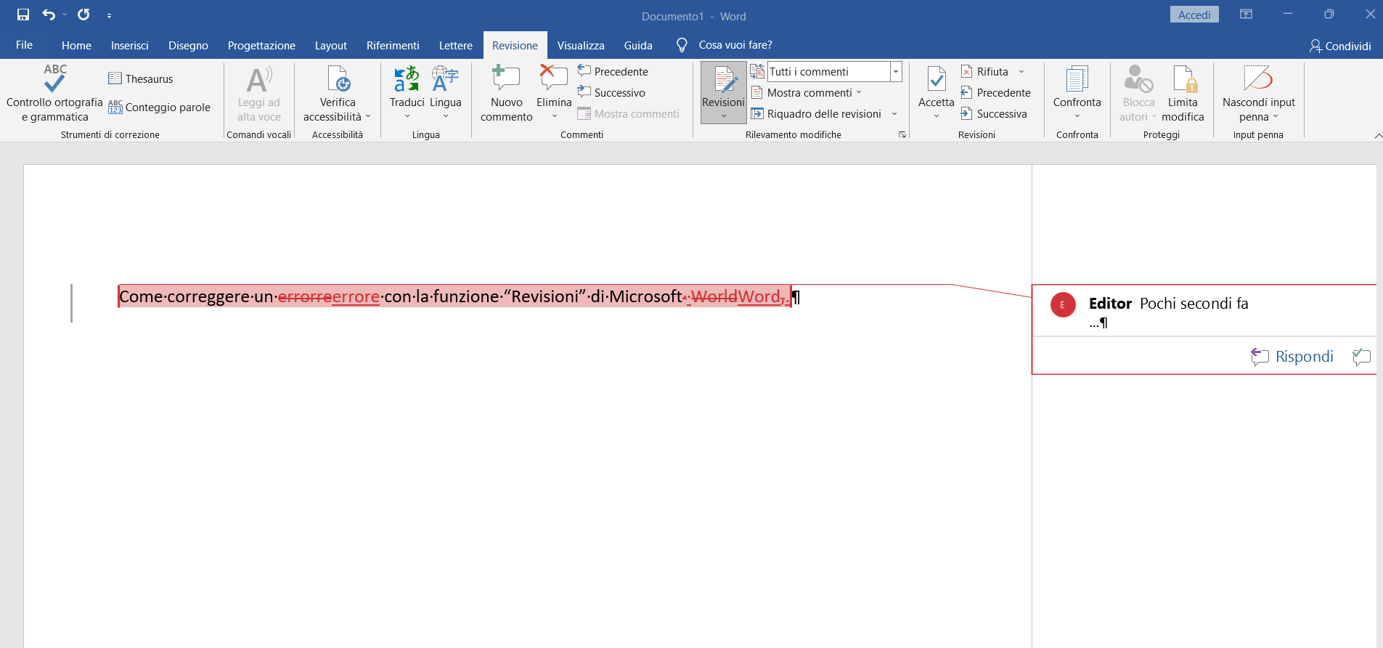The image size is (1383, 648).
Task: Expand the Verifica accessibilità dropdown arrow
Action: tap(368, 116)
